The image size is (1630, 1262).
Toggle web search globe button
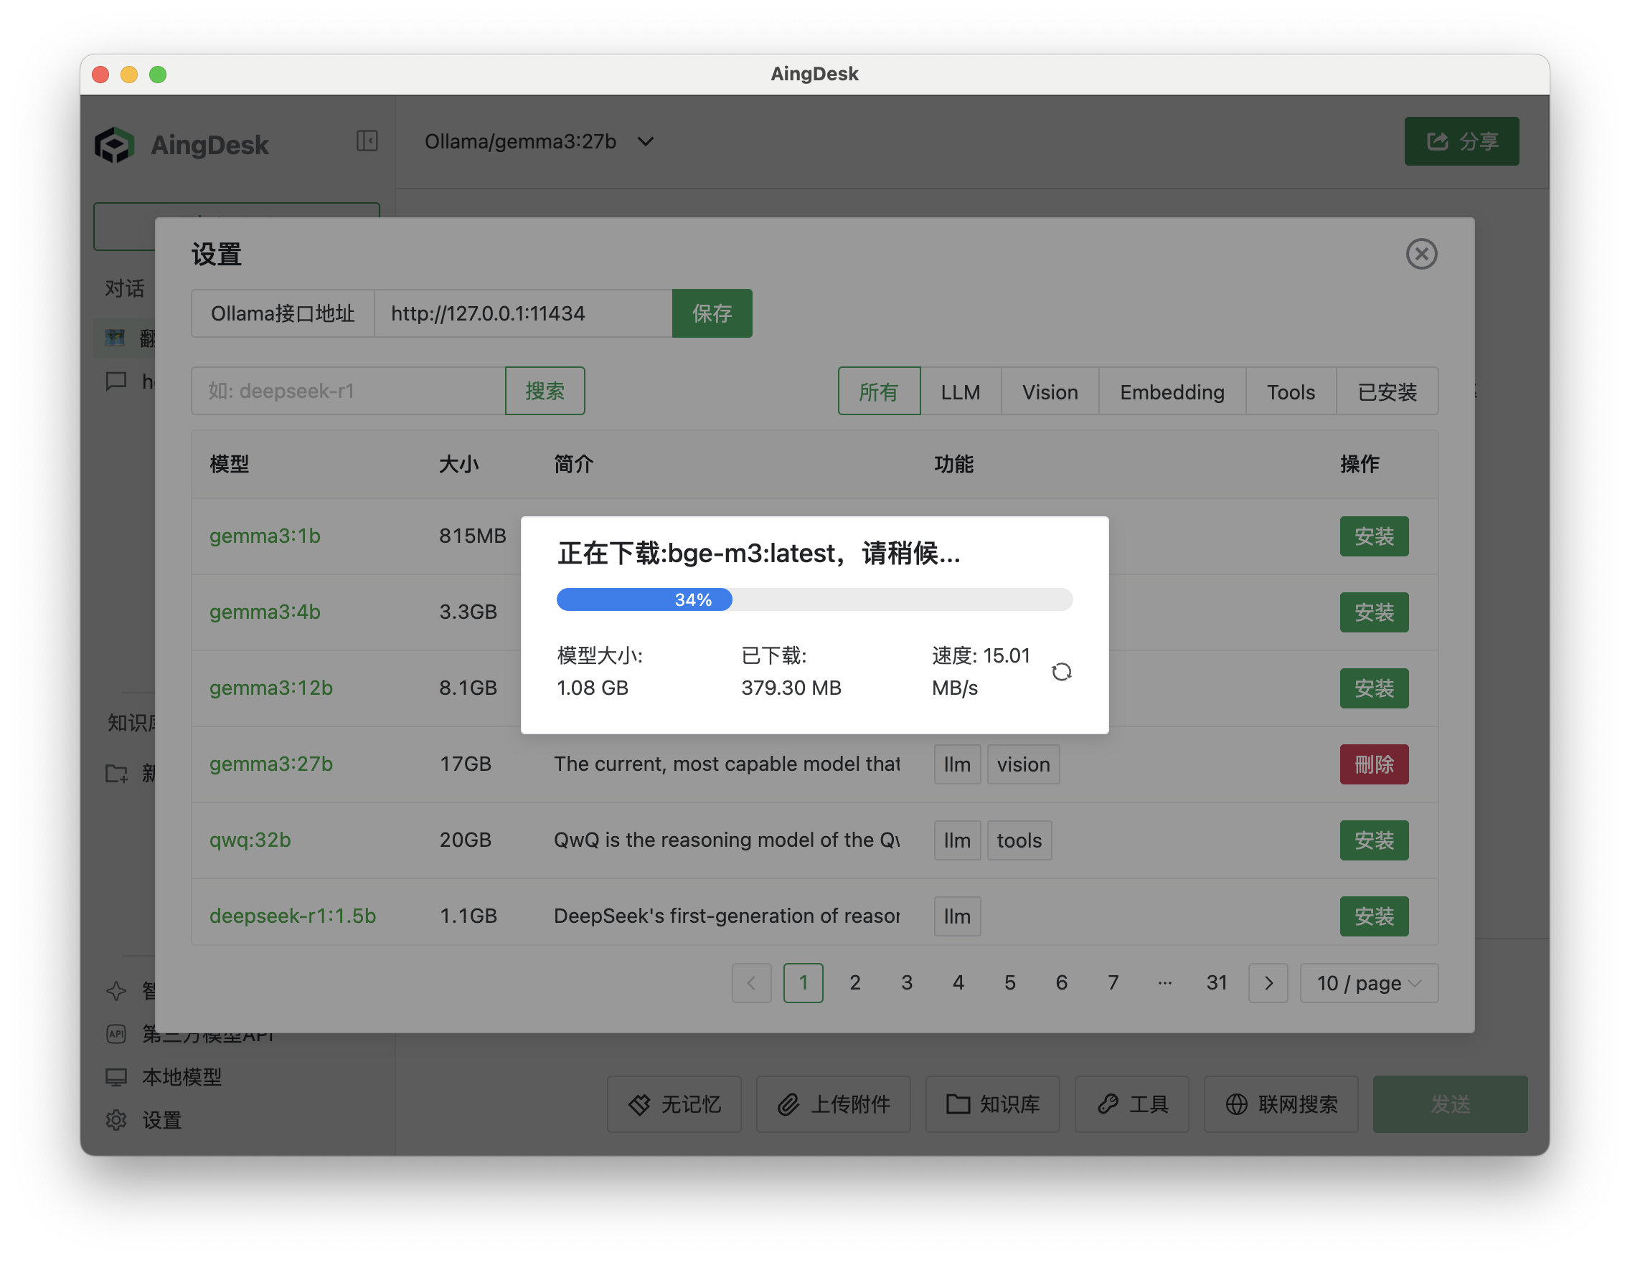tap(1281, 1104)
